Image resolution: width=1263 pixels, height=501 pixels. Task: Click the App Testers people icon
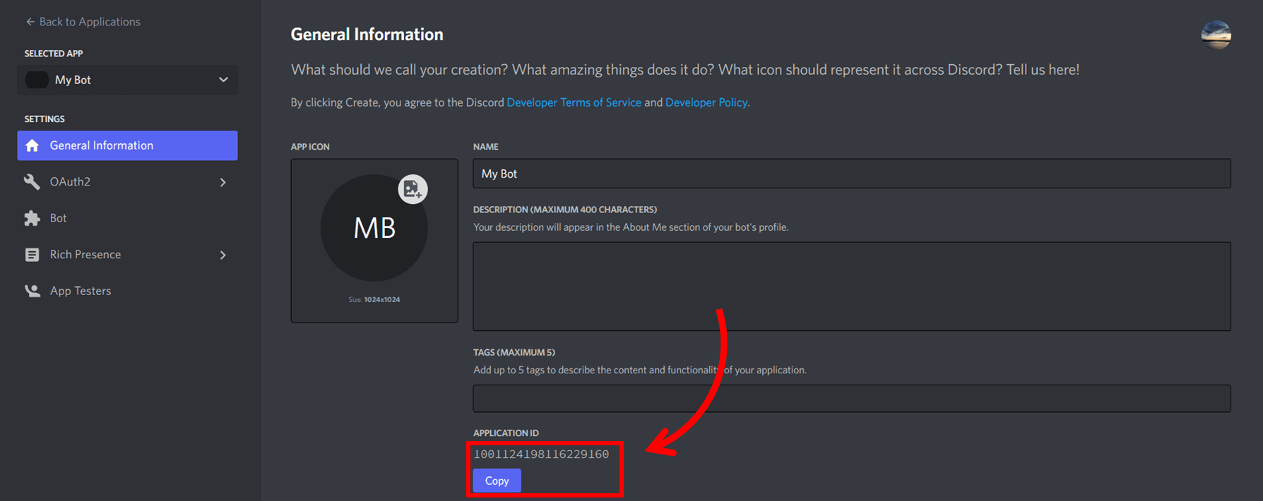pyautogui.click(x=32, y=291)
